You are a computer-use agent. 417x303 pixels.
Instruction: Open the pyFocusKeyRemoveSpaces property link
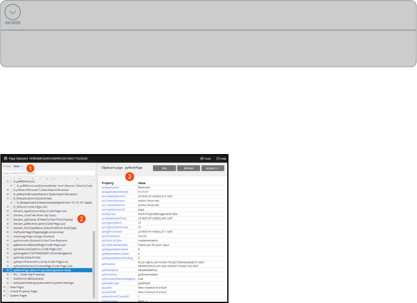pos(119,279)
